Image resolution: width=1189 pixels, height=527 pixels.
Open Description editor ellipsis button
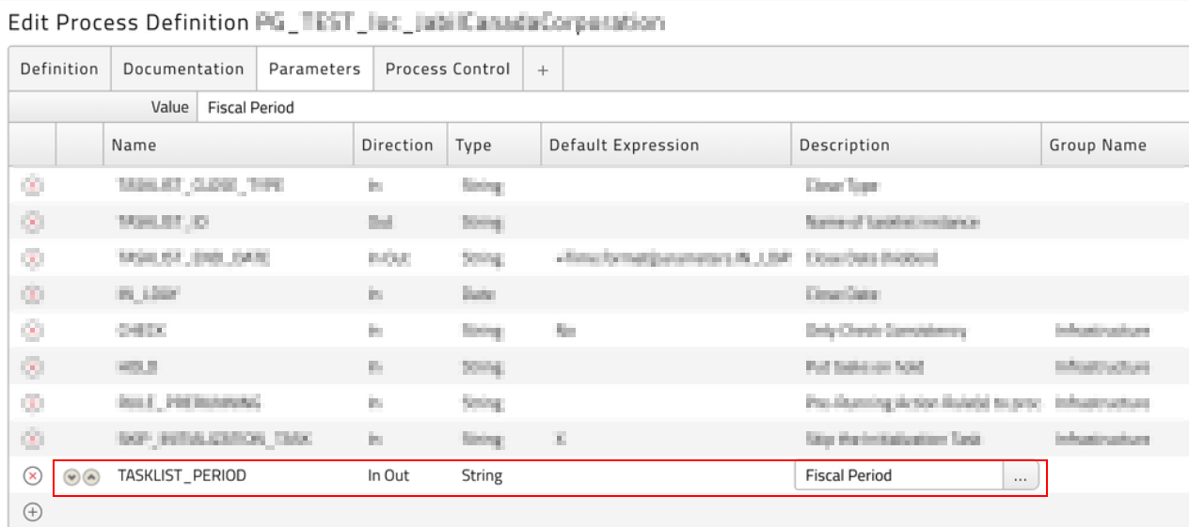tap(1021, 476)
